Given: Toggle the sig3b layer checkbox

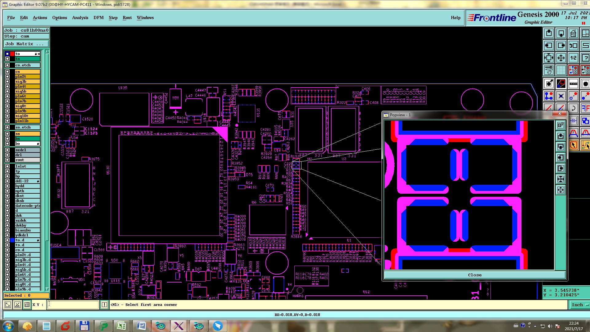Looking at the screenshot, I should point(7,81).
